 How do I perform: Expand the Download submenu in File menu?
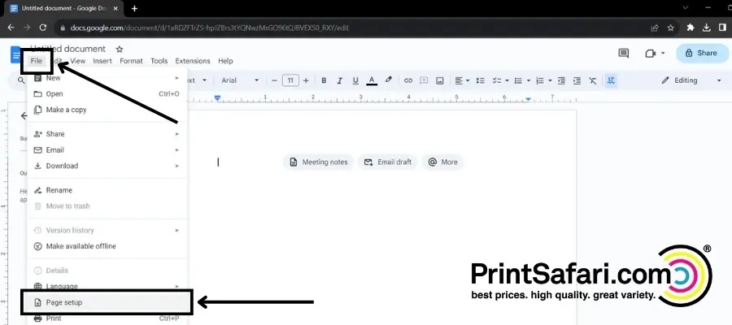tap(107, 166)
